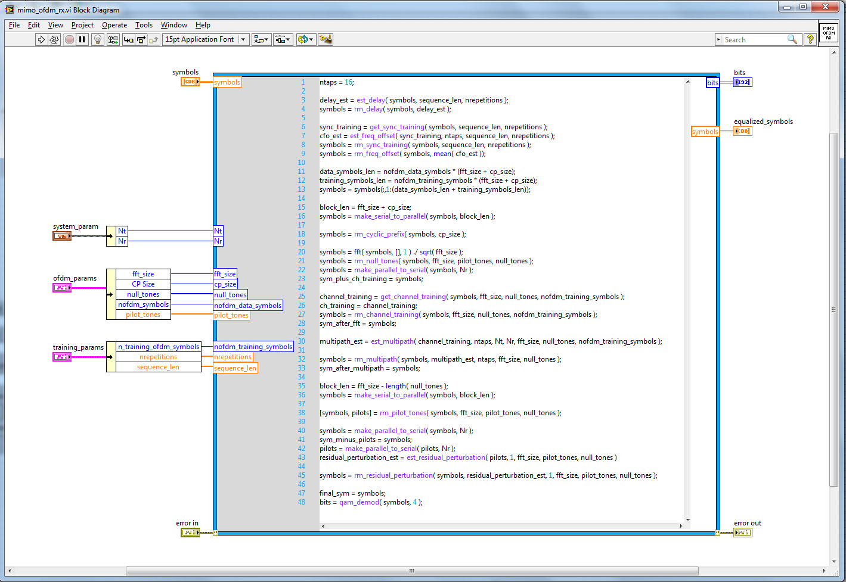Click the window scroll down arrow
Viewport: 846px width, 582px height.
pyautogui.click(x=835, y=561)
